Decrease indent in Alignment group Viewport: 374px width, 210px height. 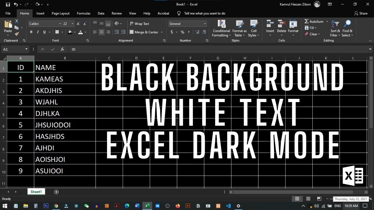(x=117, y=32)
